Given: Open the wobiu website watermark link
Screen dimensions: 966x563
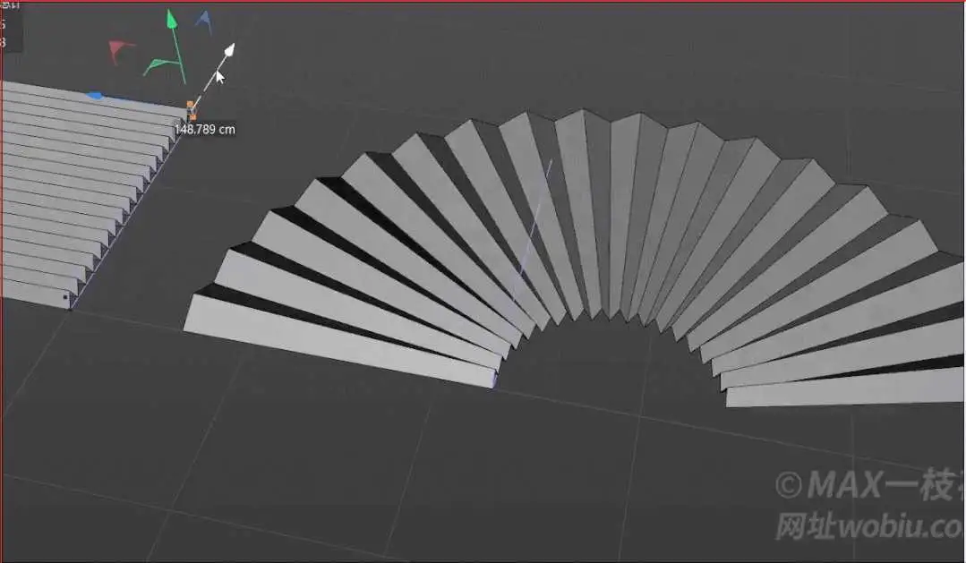Looking at the screenshot, I should (868, 526).
